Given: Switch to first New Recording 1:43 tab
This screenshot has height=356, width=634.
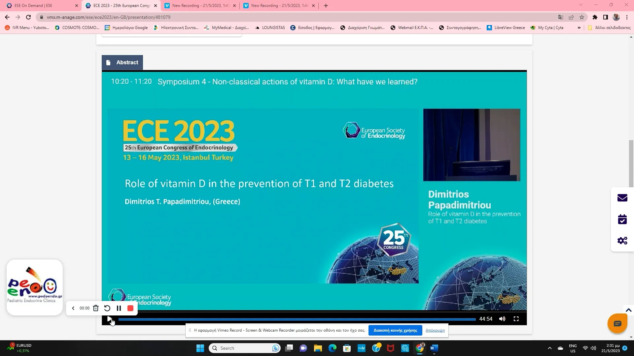Looking at the screenshot, I should click(x=200, y=6).
